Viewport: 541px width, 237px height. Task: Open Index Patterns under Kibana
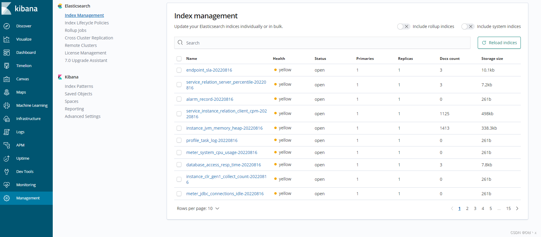(x=79, y=86)
